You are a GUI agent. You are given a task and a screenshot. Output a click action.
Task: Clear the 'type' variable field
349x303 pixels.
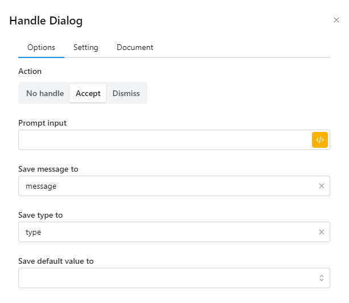321,232
